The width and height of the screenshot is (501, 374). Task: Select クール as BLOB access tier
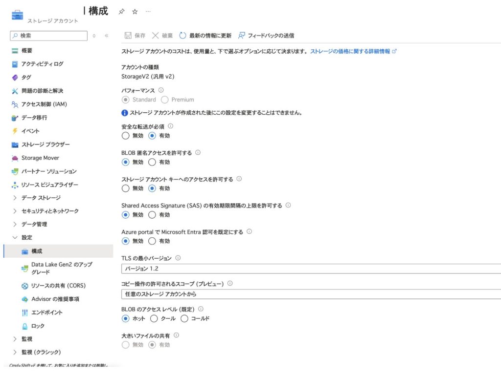(154, 318)
